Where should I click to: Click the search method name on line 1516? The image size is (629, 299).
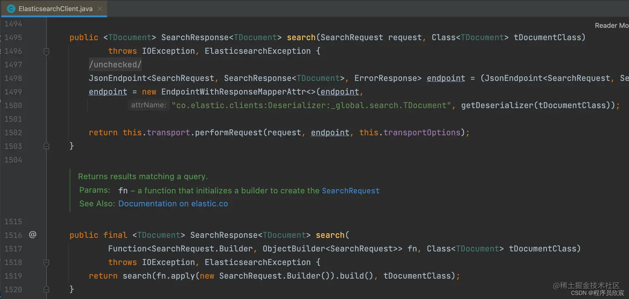(330, 235)
